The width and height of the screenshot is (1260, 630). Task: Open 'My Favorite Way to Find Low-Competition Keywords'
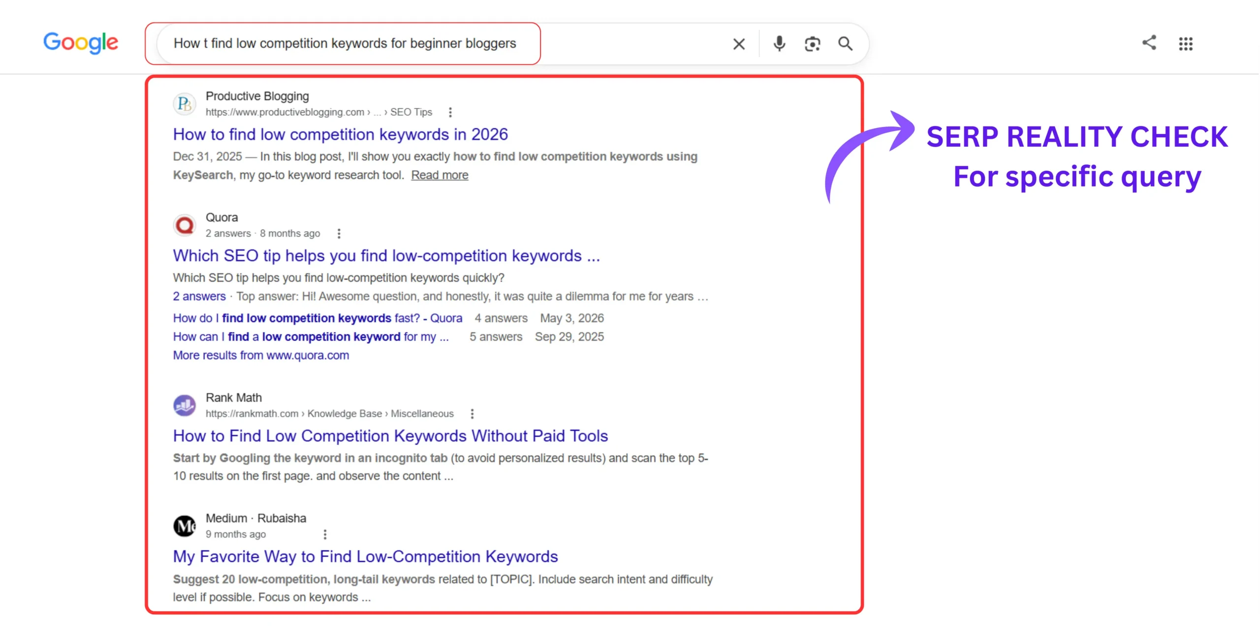(x=365, y=557)
